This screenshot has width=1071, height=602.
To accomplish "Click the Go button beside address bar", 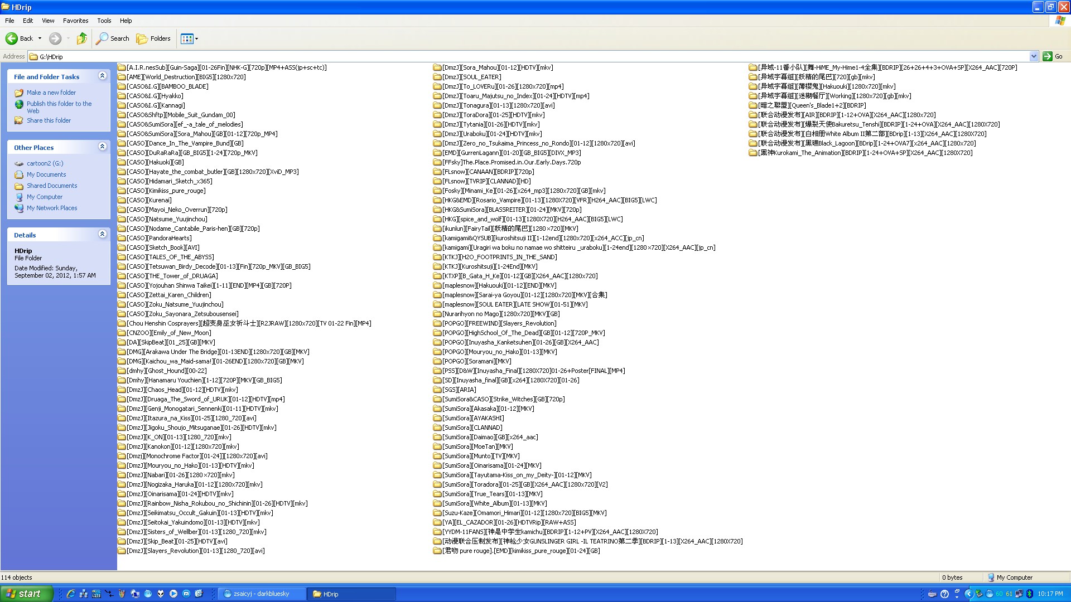I will pos(1053,56).
